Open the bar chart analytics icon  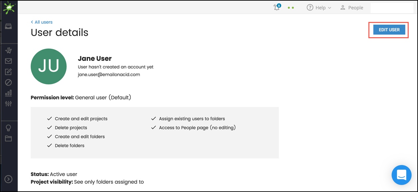pos(8,93)
